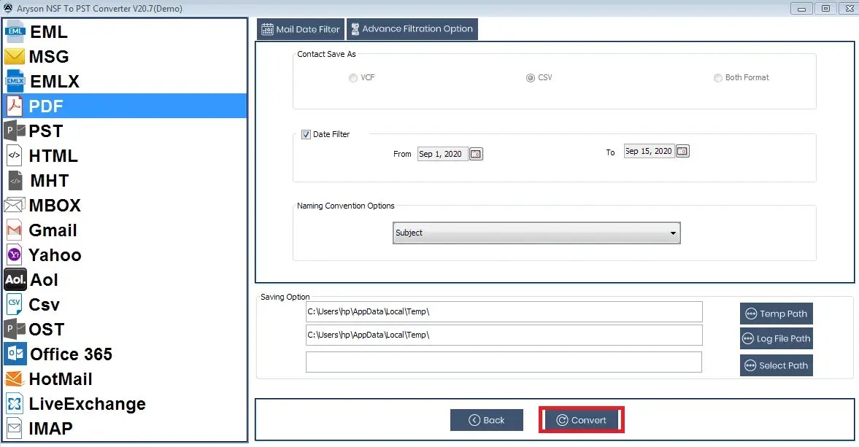Viewport: 859px width, 447px height.
Task: Select the Aol icon
Action: pyautogui.click(x=15, y=279)
